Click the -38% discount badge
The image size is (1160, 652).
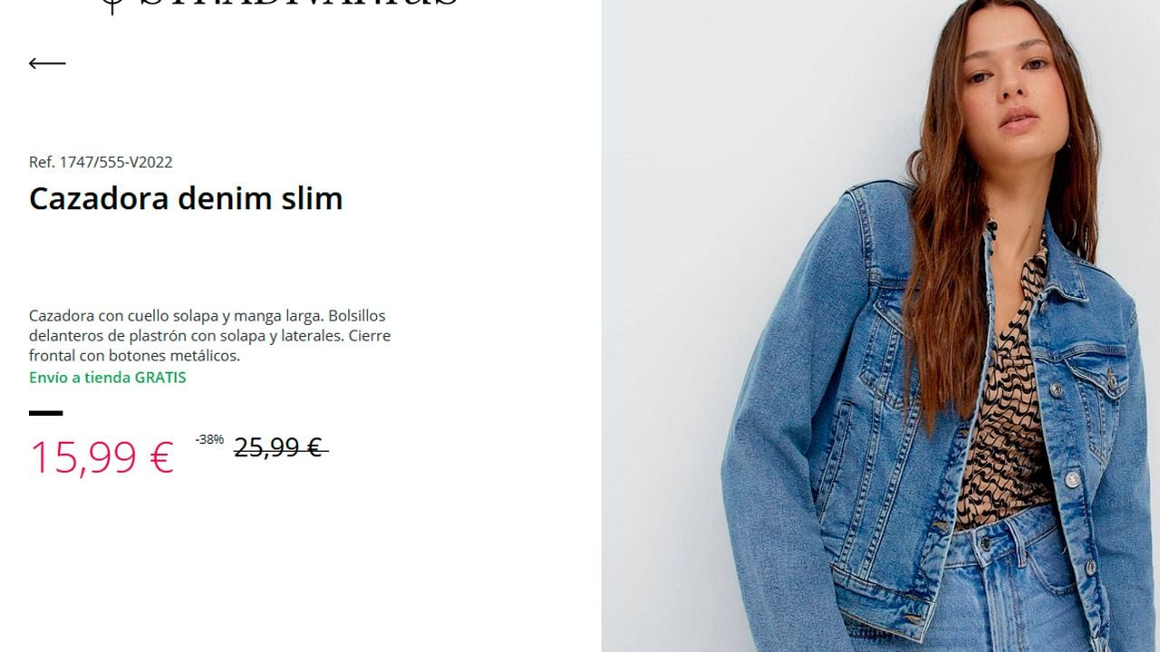(209, 439)
